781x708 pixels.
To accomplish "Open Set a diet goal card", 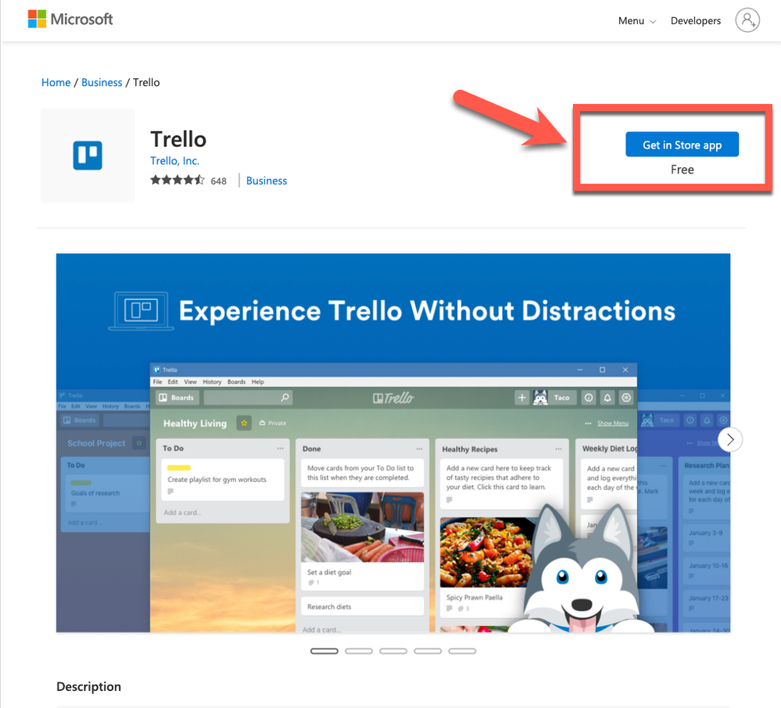I will pyautogui.click(x=362, y=542).
